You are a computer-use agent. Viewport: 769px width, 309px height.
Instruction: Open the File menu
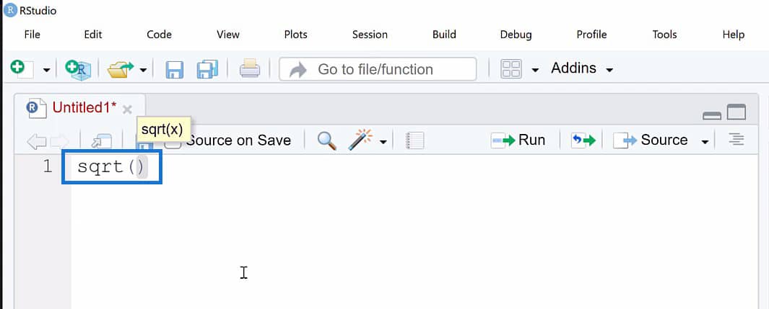point(32,35)
